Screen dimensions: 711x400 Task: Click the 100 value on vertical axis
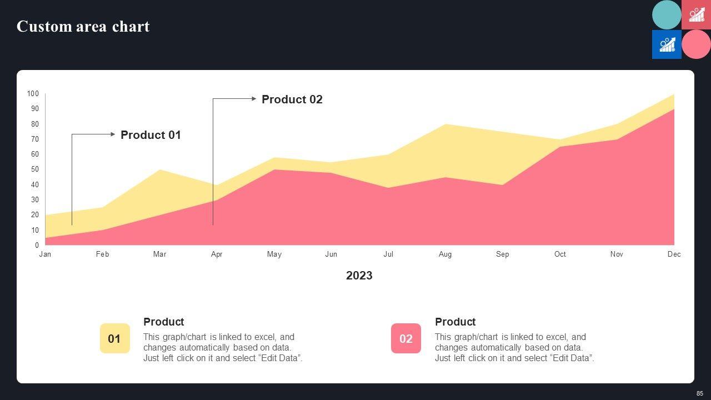point(33,94)
